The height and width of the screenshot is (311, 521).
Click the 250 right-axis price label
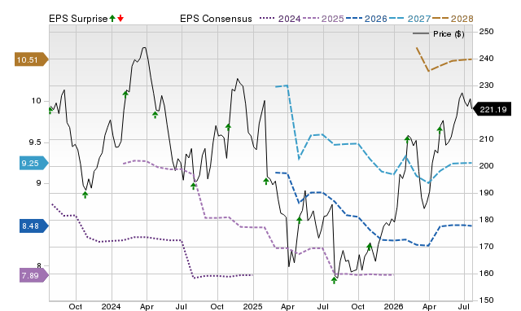(x=486, y=32)
